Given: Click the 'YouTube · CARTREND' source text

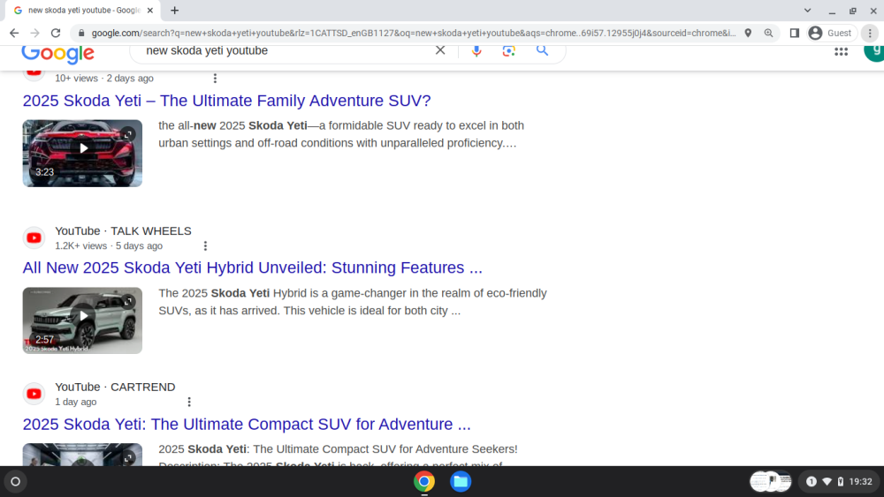Looking at the screenshot, I should [115, 387].
